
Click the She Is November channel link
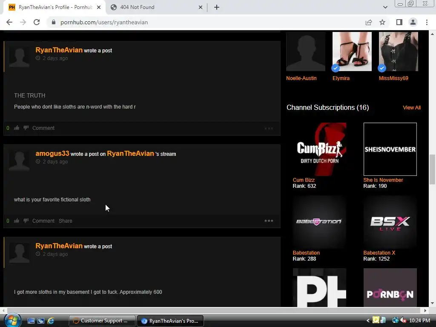tap(383, 180)
